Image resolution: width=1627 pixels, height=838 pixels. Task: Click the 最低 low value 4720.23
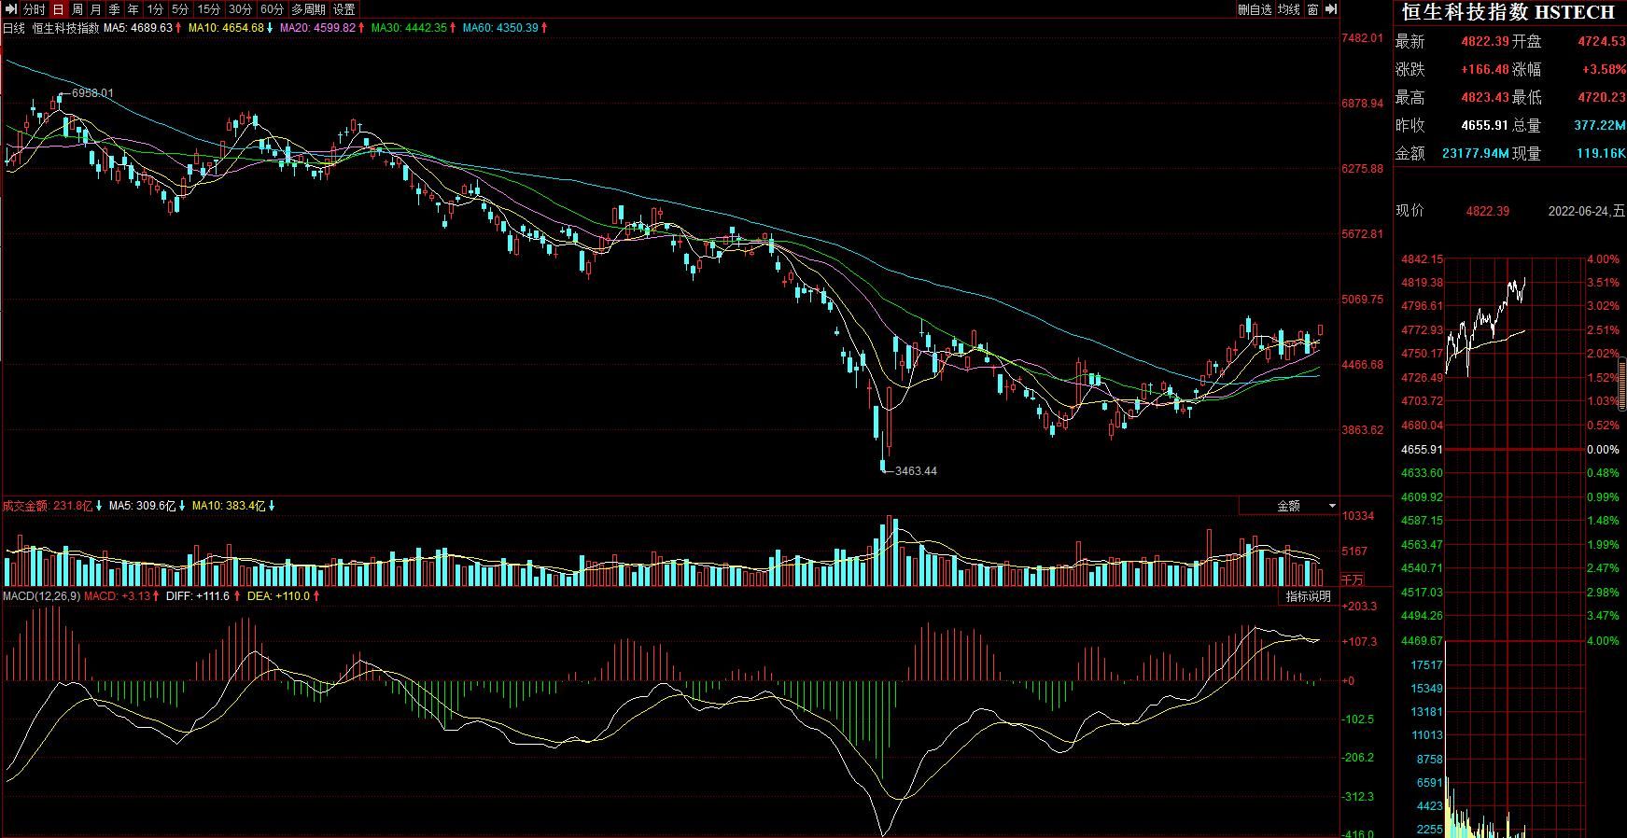(x=1602, y=98)
